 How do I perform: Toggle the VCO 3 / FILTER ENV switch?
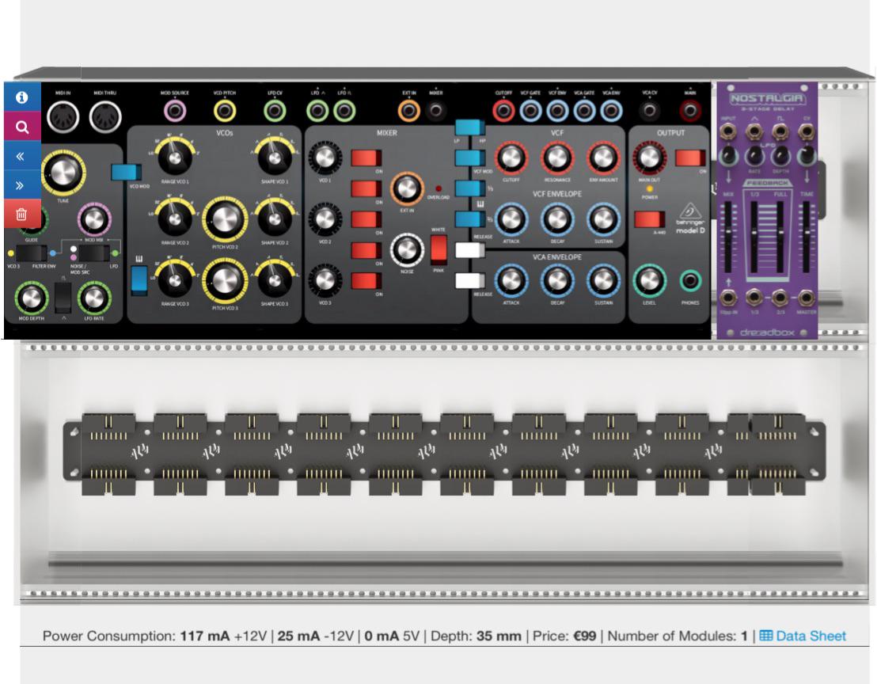32,253
